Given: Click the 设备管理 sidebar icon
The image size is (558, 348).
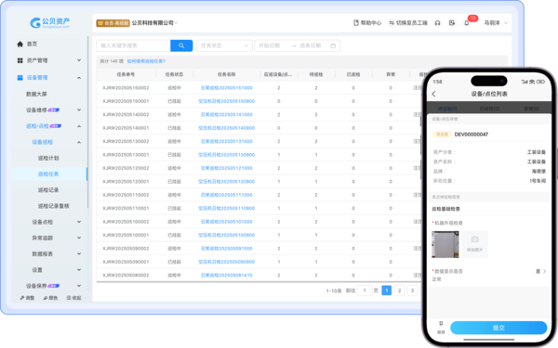Looking at the screenshot, I should 20,77.
